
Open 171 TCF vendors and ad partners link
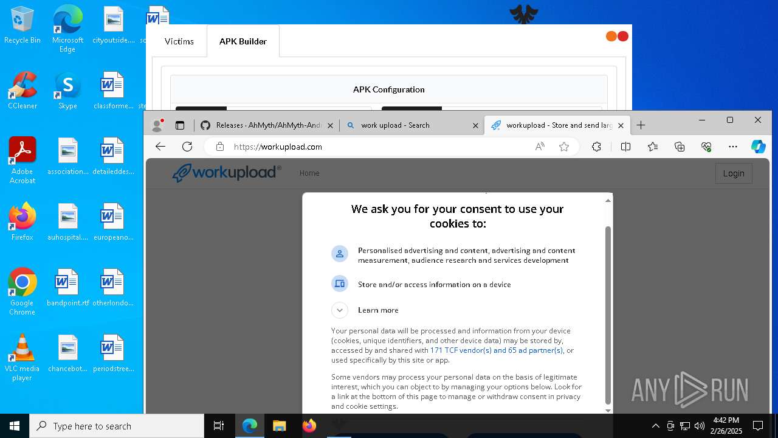(x=497, y=350)
